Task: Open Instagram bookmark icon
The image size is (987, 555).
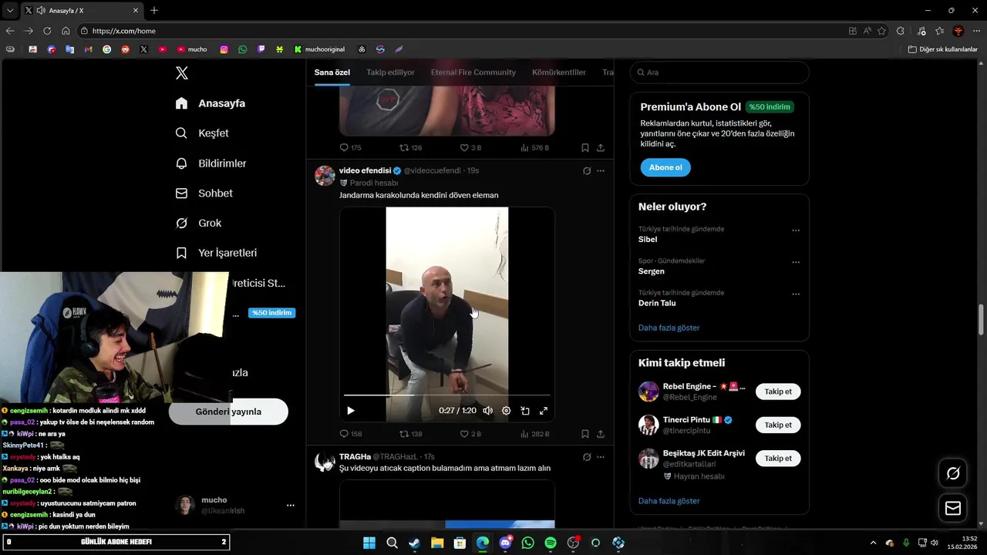Action: point(224,49)
